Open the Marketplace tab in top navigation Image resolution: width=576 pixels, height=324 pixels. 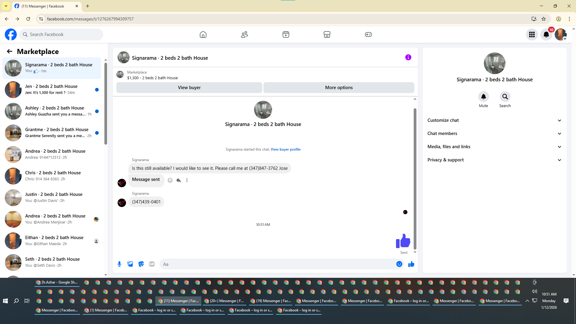pos(327,34)
